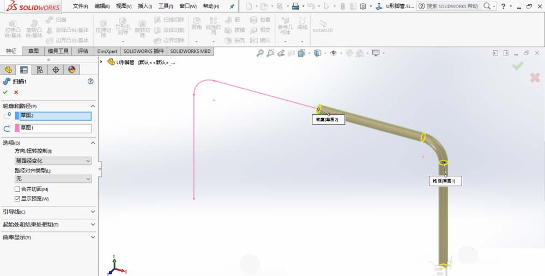
Task: Open the 文件 menu
Action: (80, 6)
